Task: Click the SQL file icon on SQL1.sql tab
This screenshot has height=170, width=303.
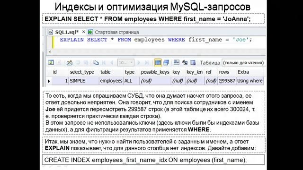Action: [51, 32]
